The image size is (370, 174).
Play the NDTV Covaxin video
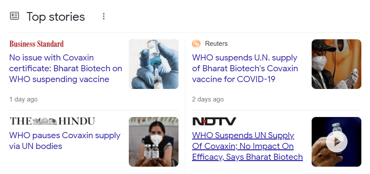[336, 142]
